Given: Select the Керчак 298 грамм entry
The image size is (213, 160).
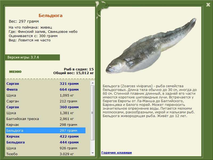Looking at the screenshot, I should (45, 125).
